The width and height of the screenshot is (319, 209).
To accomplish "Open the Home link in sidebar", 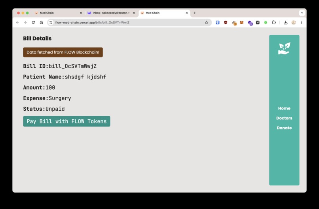I will (284, 108).
